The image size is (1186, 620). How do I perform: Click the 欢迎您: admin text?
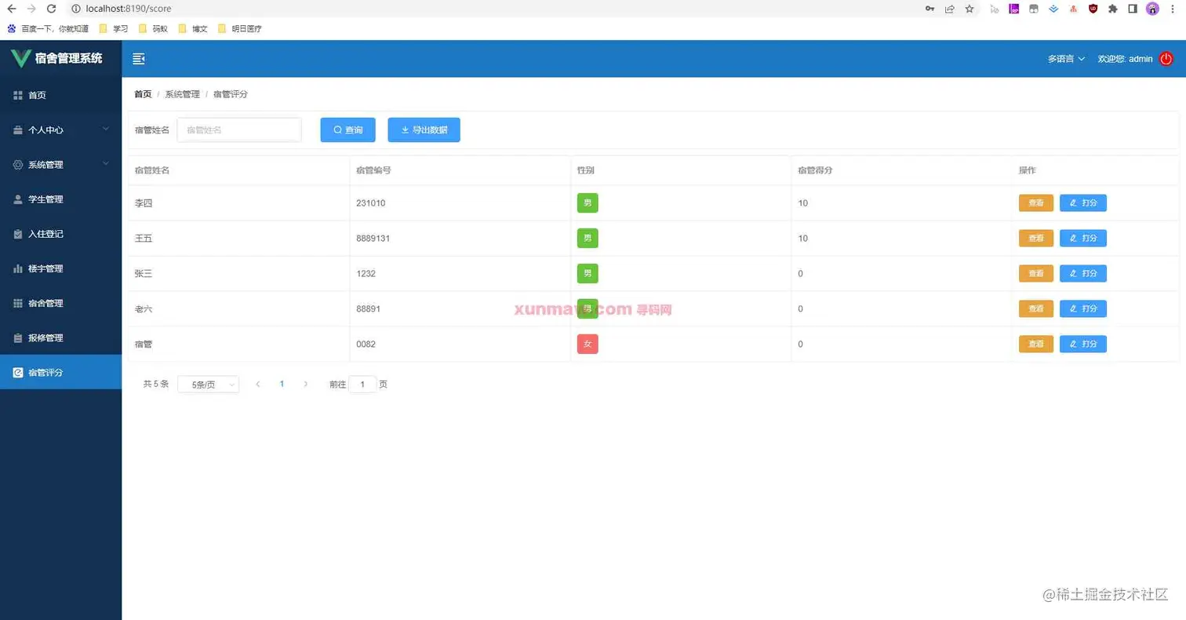(1125, 59)
